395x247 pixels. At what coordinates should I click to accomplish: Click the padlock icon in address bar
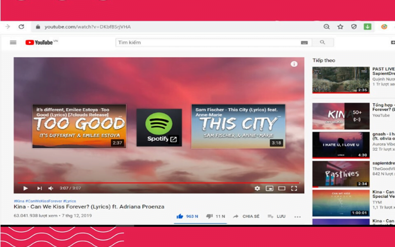tap(38, 27)
